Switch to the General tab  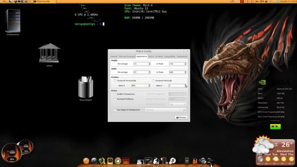pyautogui.click(x=114, y=57)
